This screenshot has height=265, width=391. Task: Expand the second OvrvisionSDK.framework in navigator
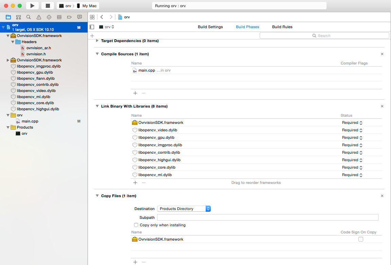click(x=8, y=60)
